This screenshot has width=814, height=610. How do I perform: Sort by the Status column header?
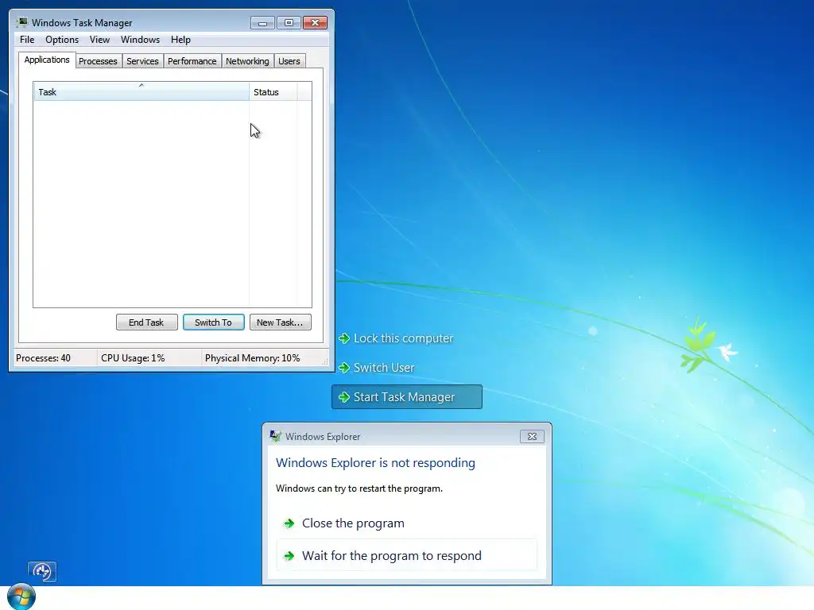coord(273,92)
